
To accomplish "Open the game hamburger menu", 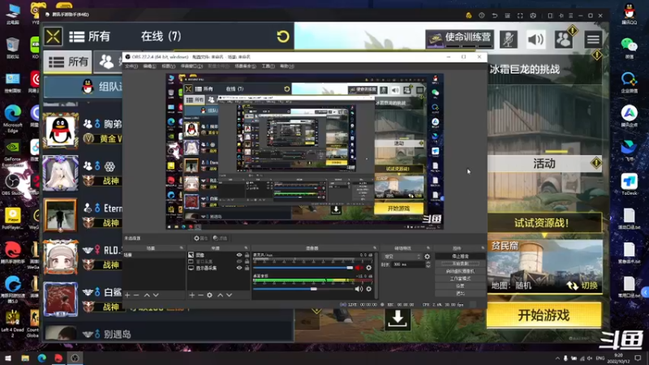I will (593, 40).
